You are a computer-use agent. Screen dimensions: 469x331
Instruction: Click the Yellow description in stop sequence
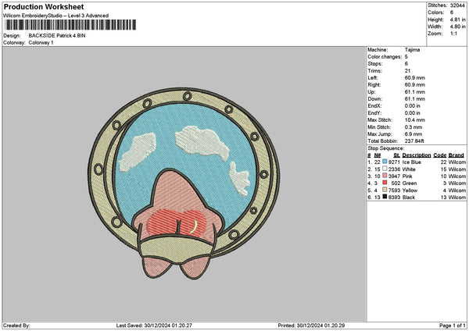pos(410,190)
